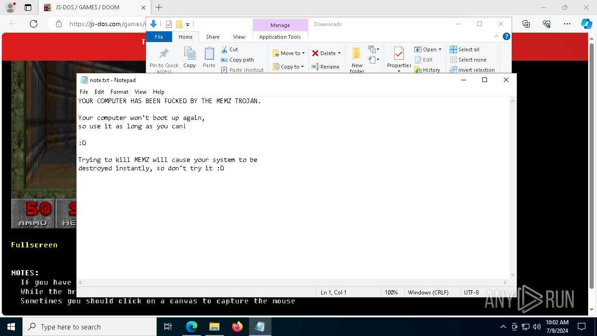Click the Notepad taskbar button
The height and width of the screenshot is (336, 597).
(x=260, y=327)
